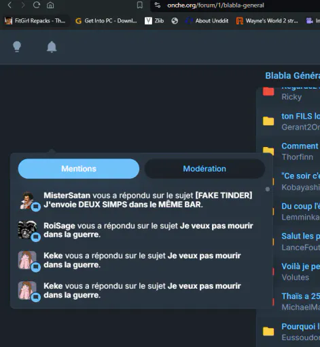Image resolution: width=320 pixels, height=347 pixels.
Task: Open browser home page icon
Action: click(50, 5)
